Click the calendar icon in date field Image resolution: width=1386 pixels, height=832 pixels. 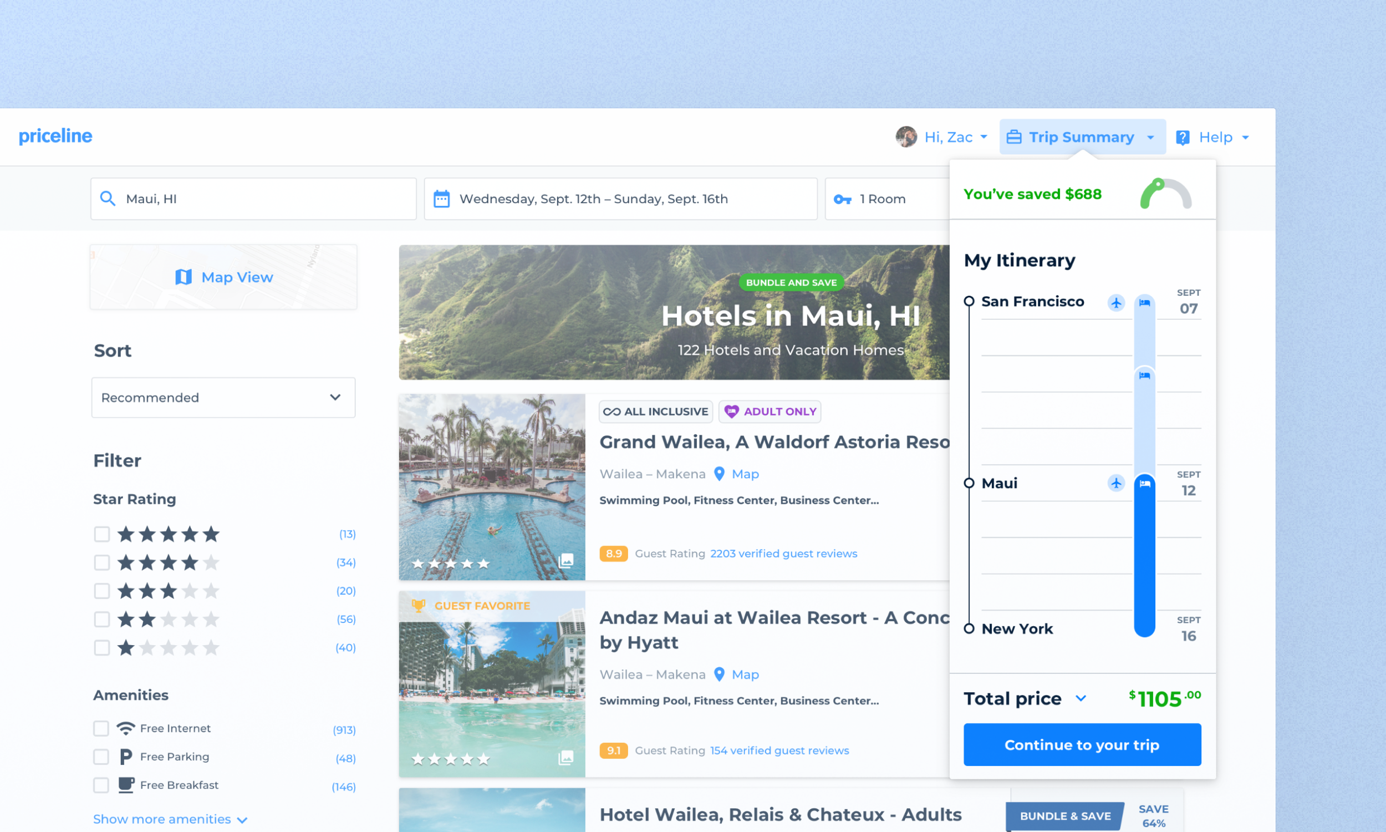(441, 199)
